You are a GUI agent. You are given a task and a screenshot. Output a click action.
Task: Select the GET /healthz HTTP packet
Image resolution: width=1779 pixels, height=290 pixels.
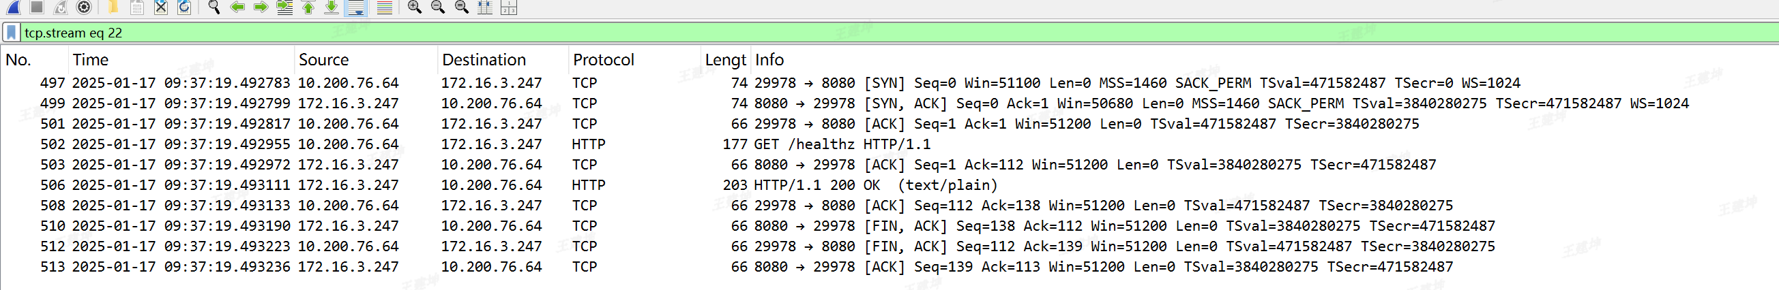coord(841,144)
